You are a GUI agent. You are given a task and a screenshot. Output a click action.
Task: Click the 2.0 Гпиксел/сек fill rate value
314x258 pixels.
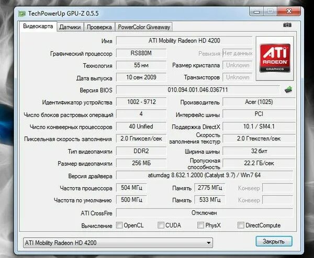click(x=141, y=139)
